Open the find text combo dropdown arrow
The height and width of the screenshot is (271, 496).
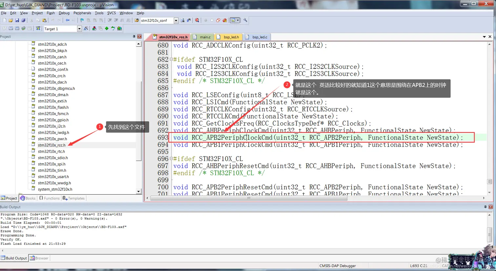[176, 20]
